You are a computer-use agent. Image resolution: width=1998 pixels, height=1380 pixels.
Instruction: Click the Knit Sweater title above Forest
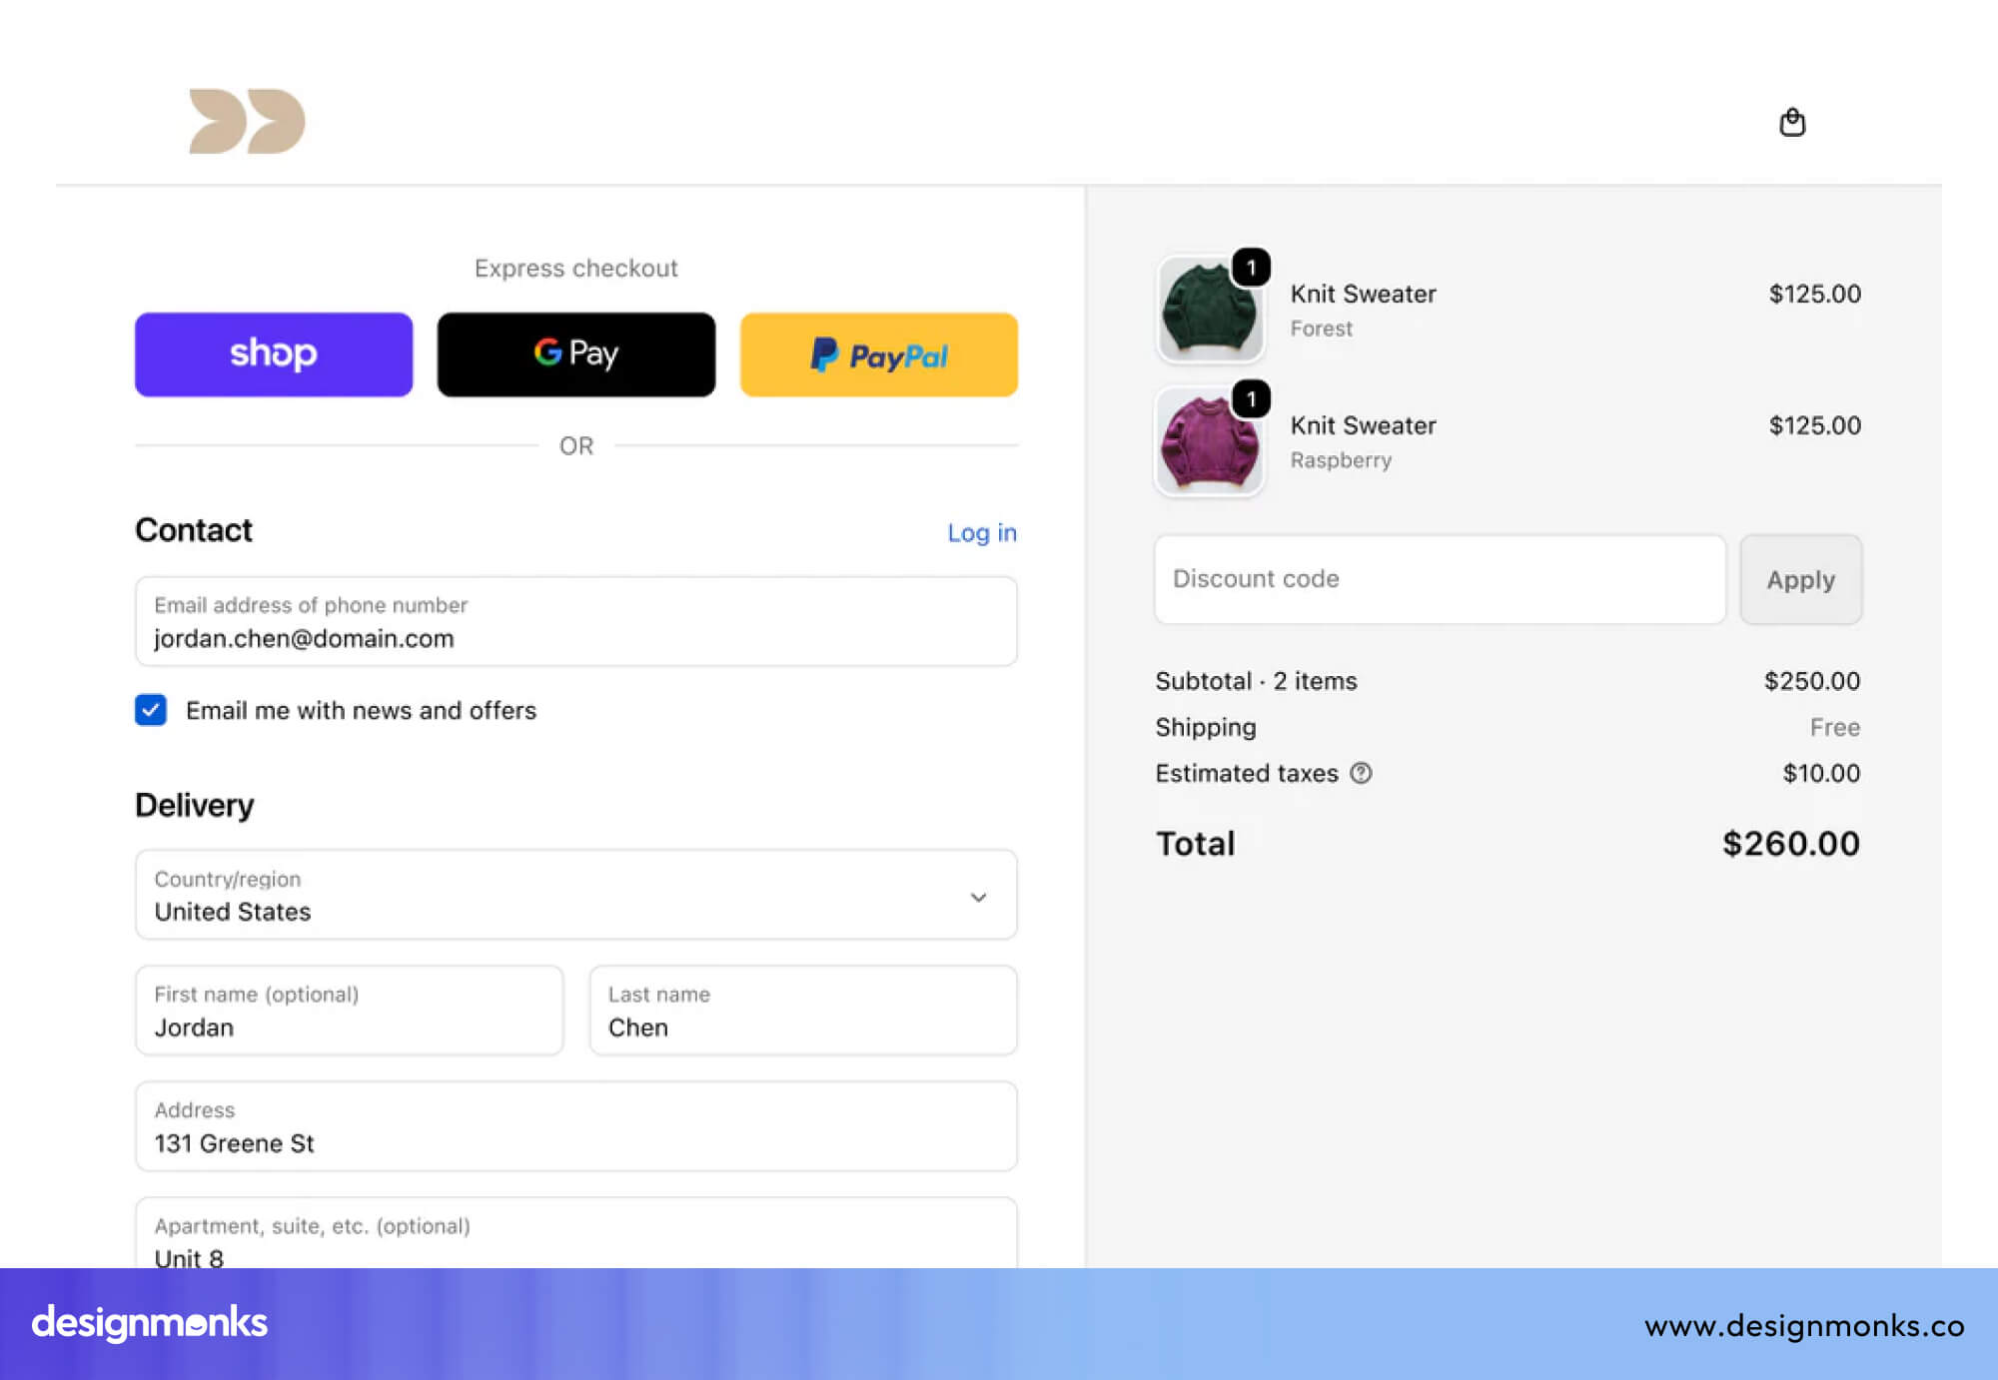click(1363, 294)
